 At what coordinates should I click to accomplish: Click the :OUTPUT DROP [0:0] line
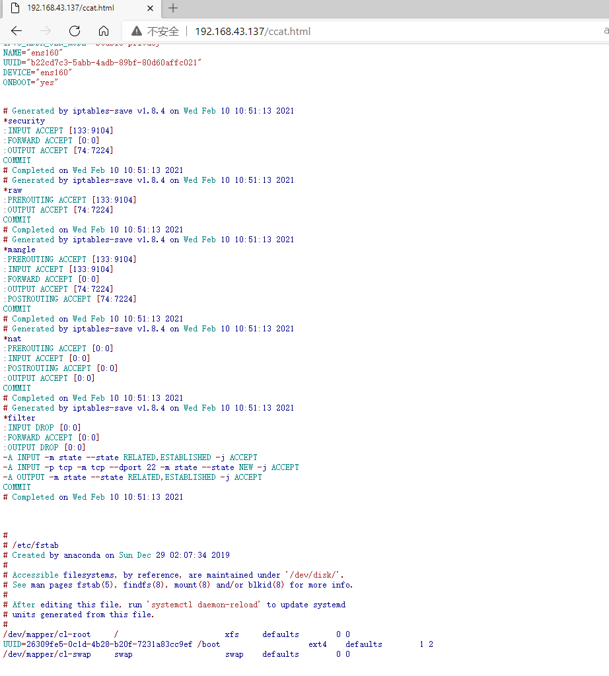click(44, 448)
